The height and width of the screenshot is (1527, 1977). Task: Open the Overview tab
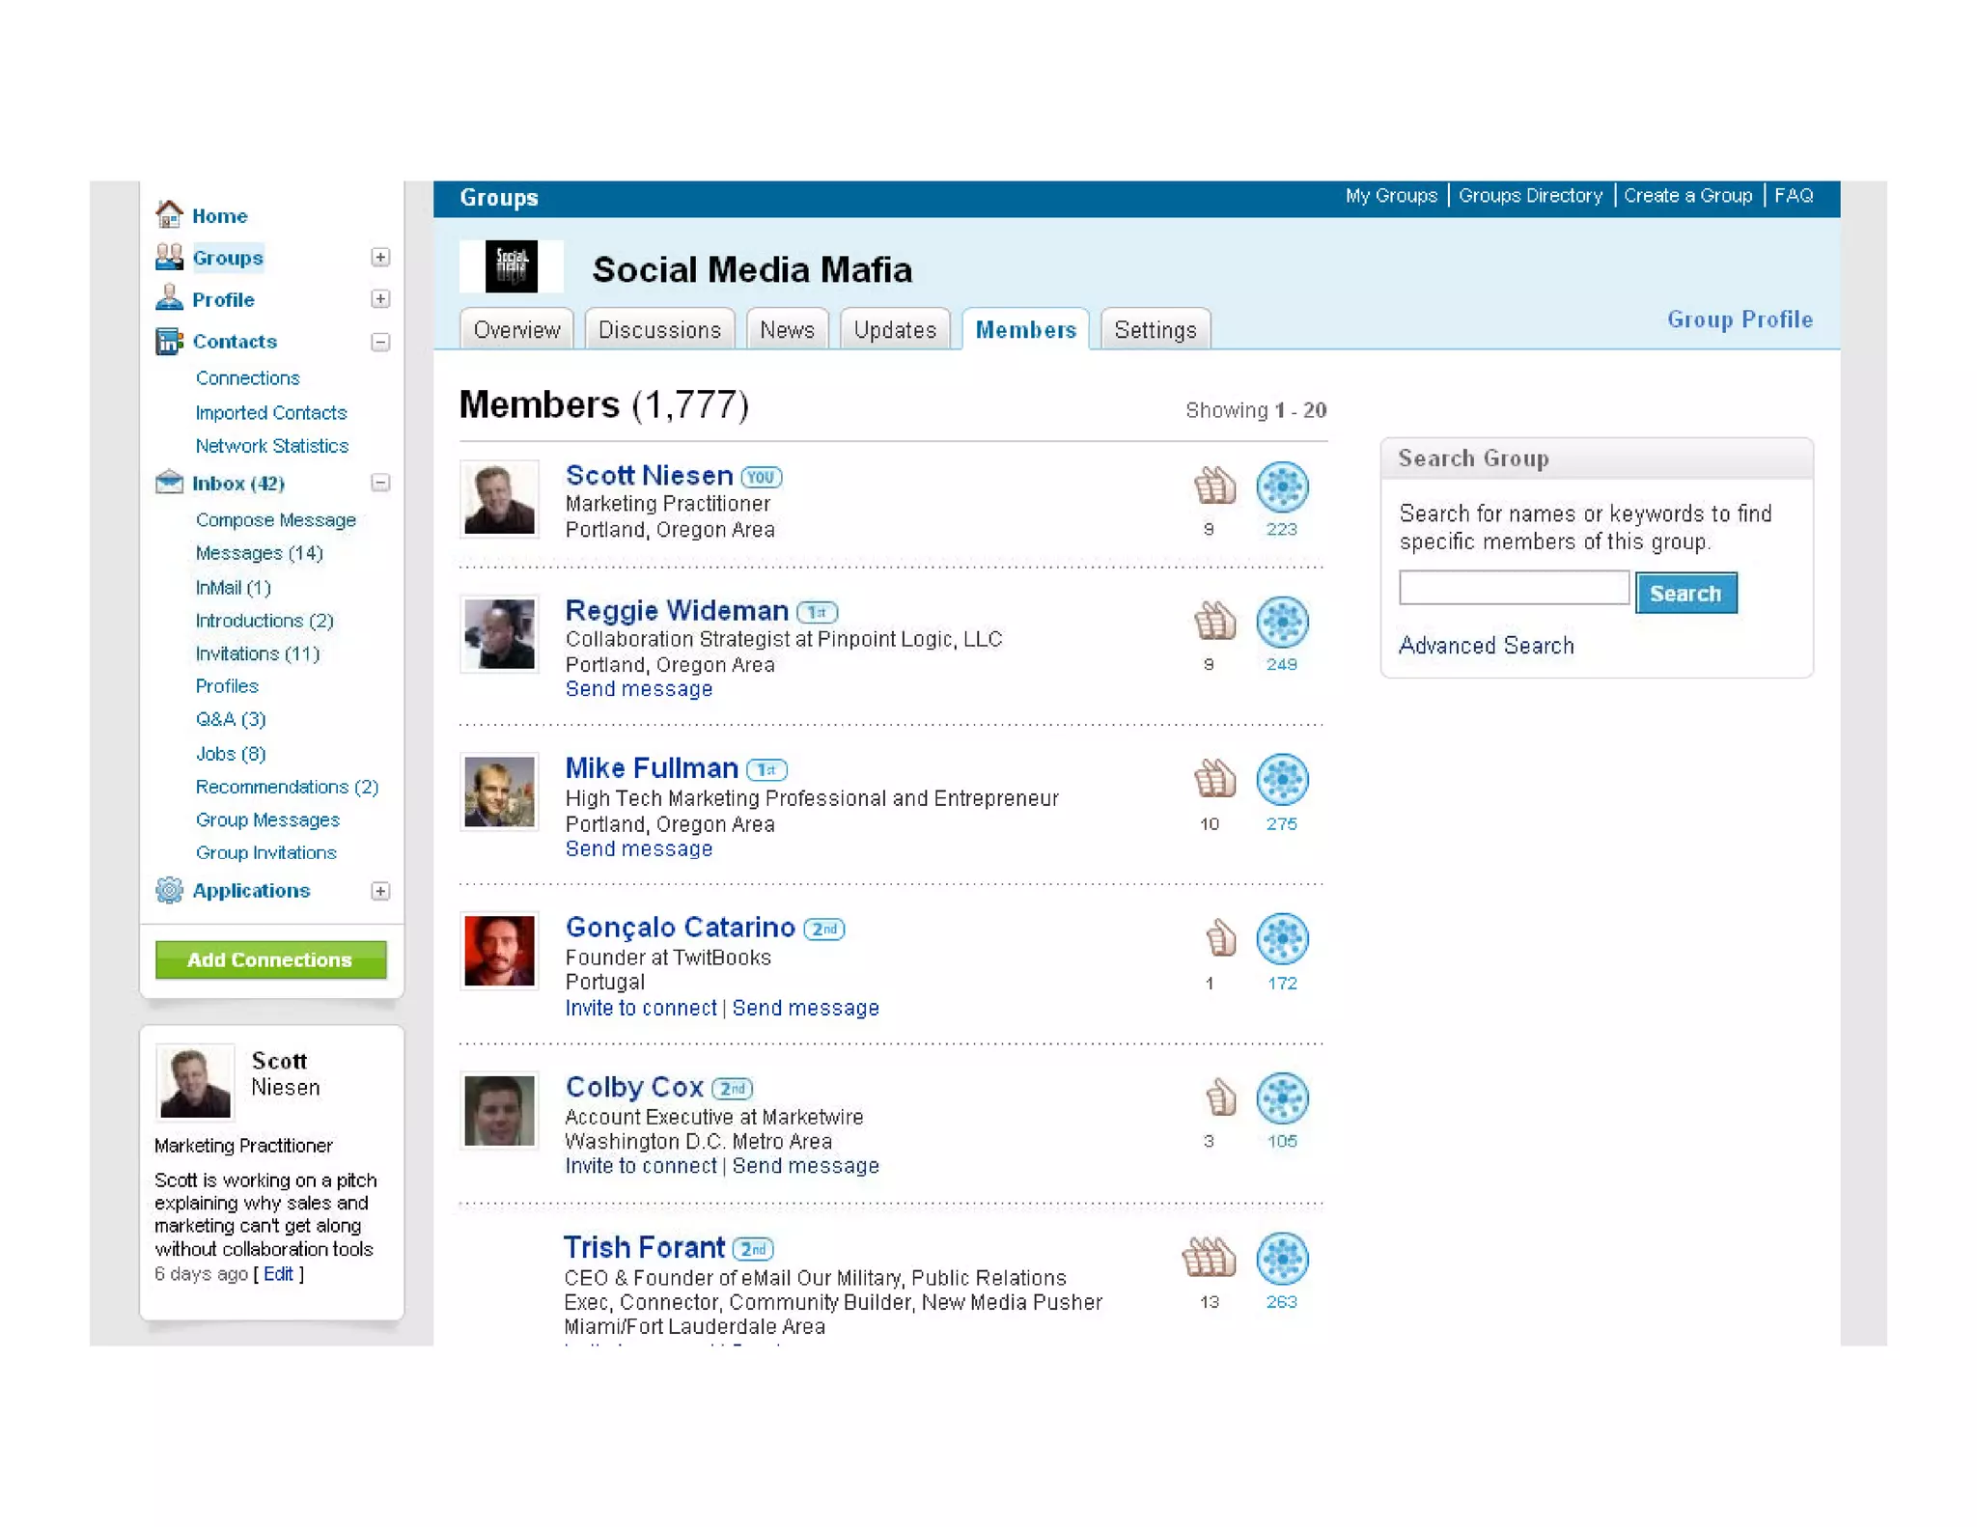516,329
